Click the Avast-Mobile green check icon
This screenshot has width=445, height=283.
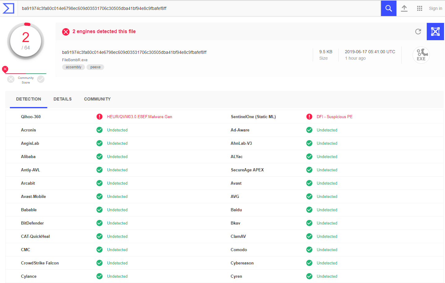pos(100,196)
